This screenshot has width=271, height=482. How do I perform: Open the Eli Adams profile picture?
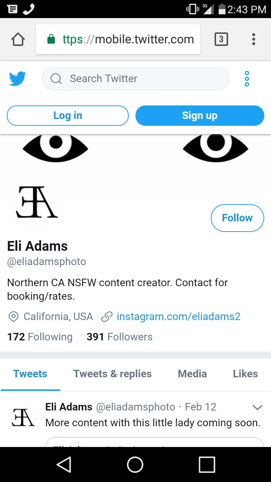point(37,202)
